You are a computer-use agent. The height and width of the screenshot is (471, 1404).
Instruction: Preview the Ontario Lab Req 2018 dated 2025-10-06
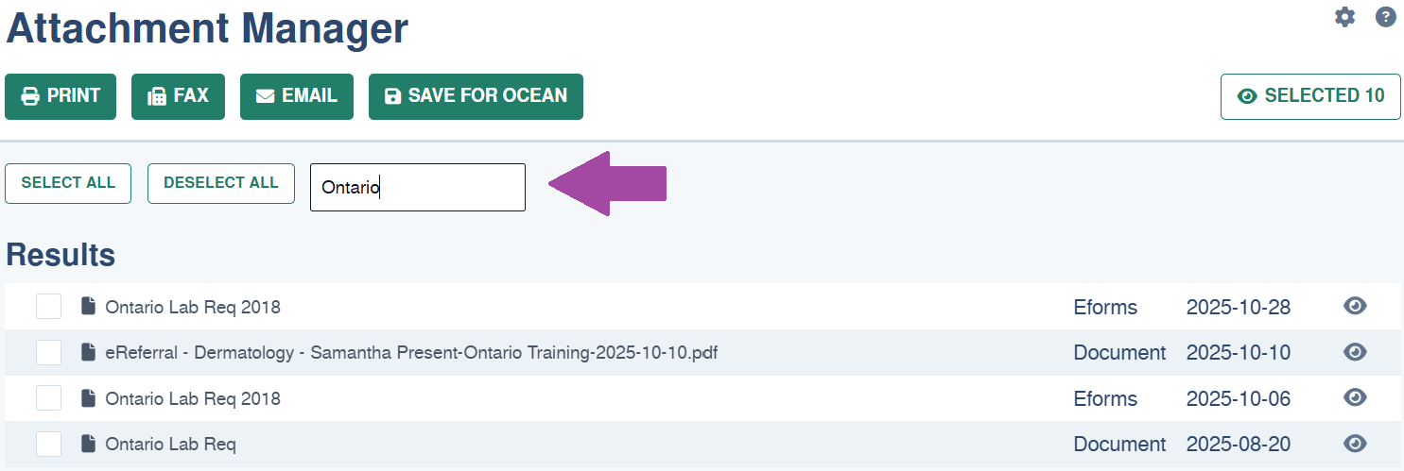[1355, 397]
